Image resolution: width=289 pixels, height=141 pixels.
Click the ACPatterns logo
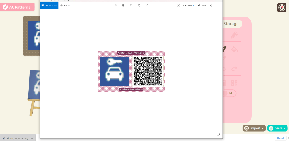pyautogui.click(x=17, y=7)
